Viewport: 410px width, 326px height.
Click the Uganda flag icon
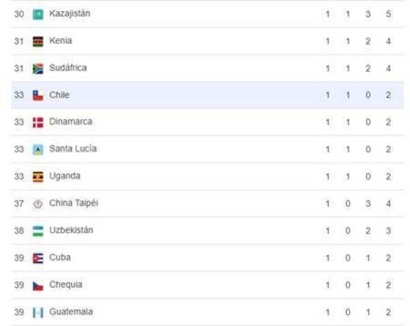[38, 176]
